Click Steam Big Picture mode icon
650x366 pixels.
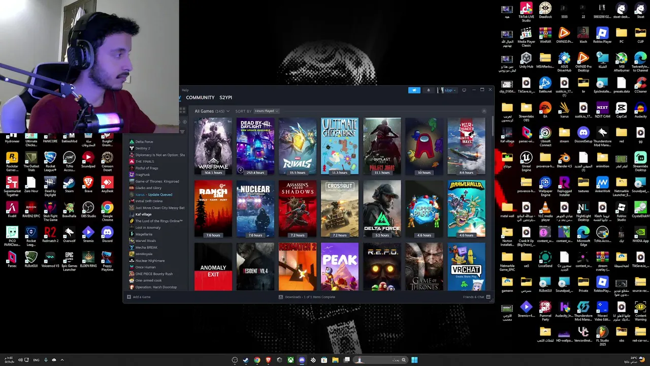464,90
